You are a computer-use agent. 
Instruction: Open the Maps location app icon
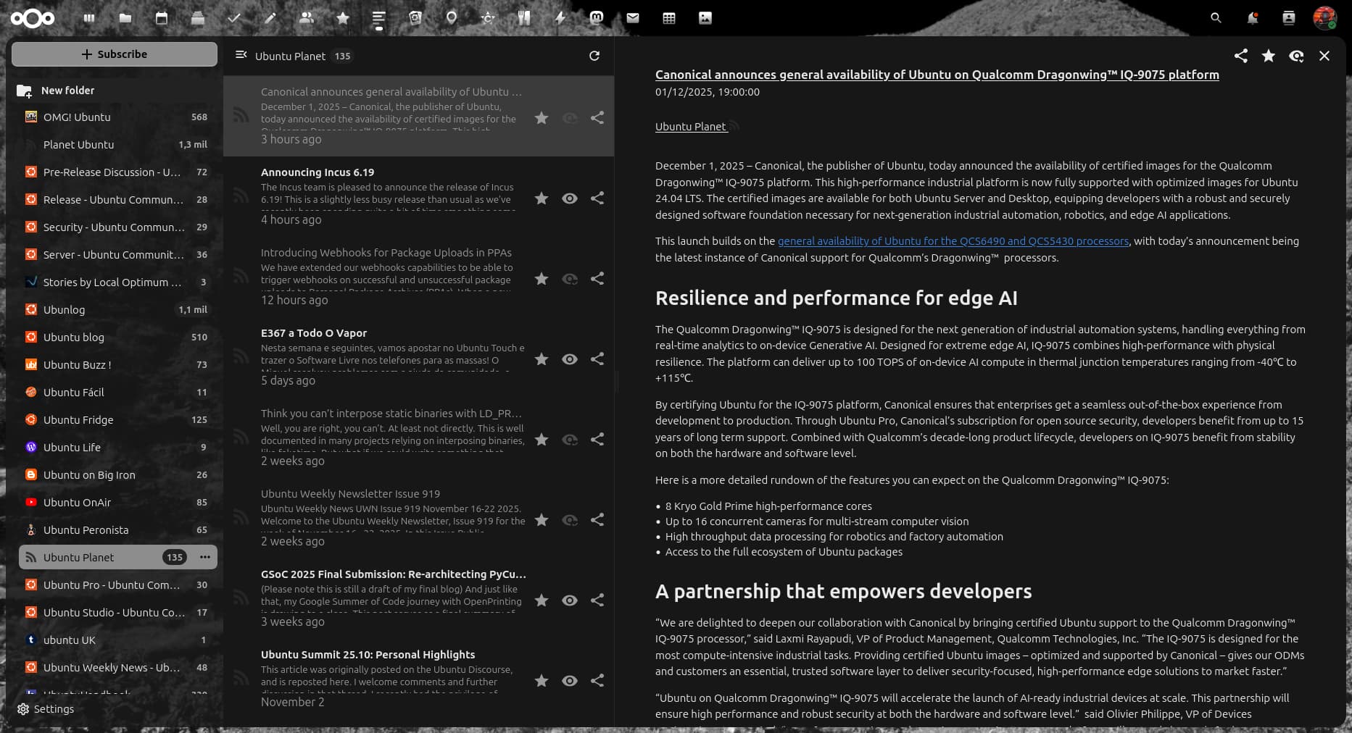(451, 18)
